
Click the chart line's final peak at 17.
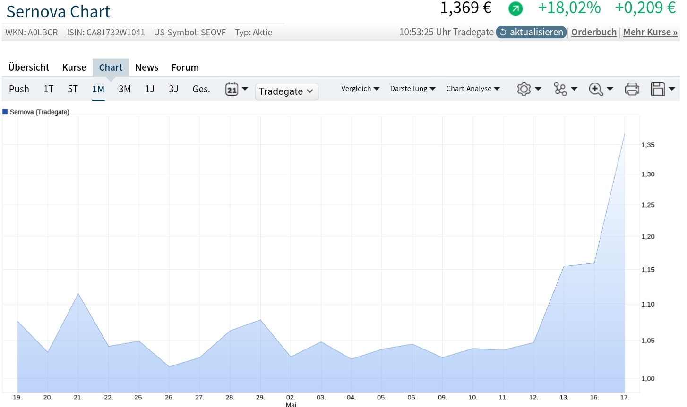625,134
